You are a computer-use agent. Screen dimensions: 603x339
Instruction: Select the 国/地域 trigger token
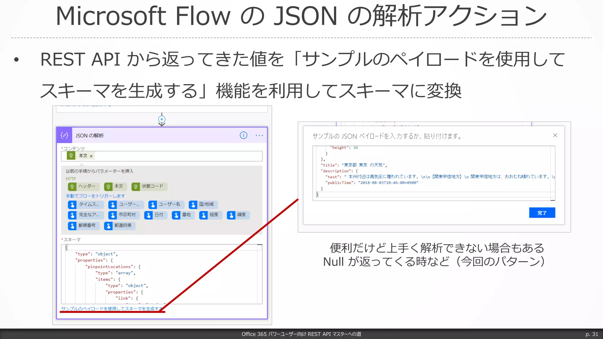click(203, 205)
